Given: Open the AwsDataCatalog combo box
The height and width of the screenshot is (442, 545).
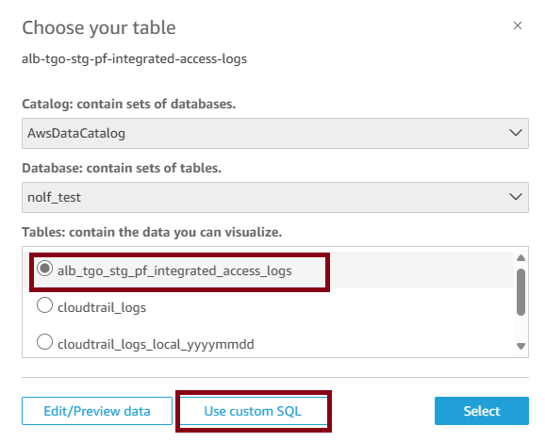Looking at the screenshot, I should point(275,133).
